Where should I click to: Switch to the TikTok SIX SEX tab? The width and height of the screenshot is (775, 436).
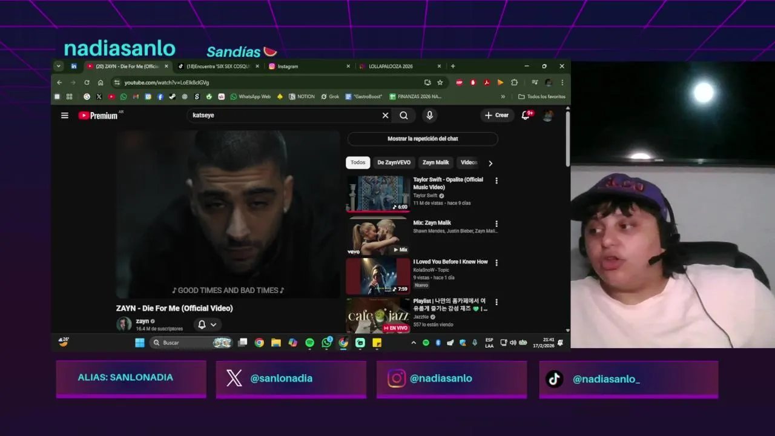(218, 66)
